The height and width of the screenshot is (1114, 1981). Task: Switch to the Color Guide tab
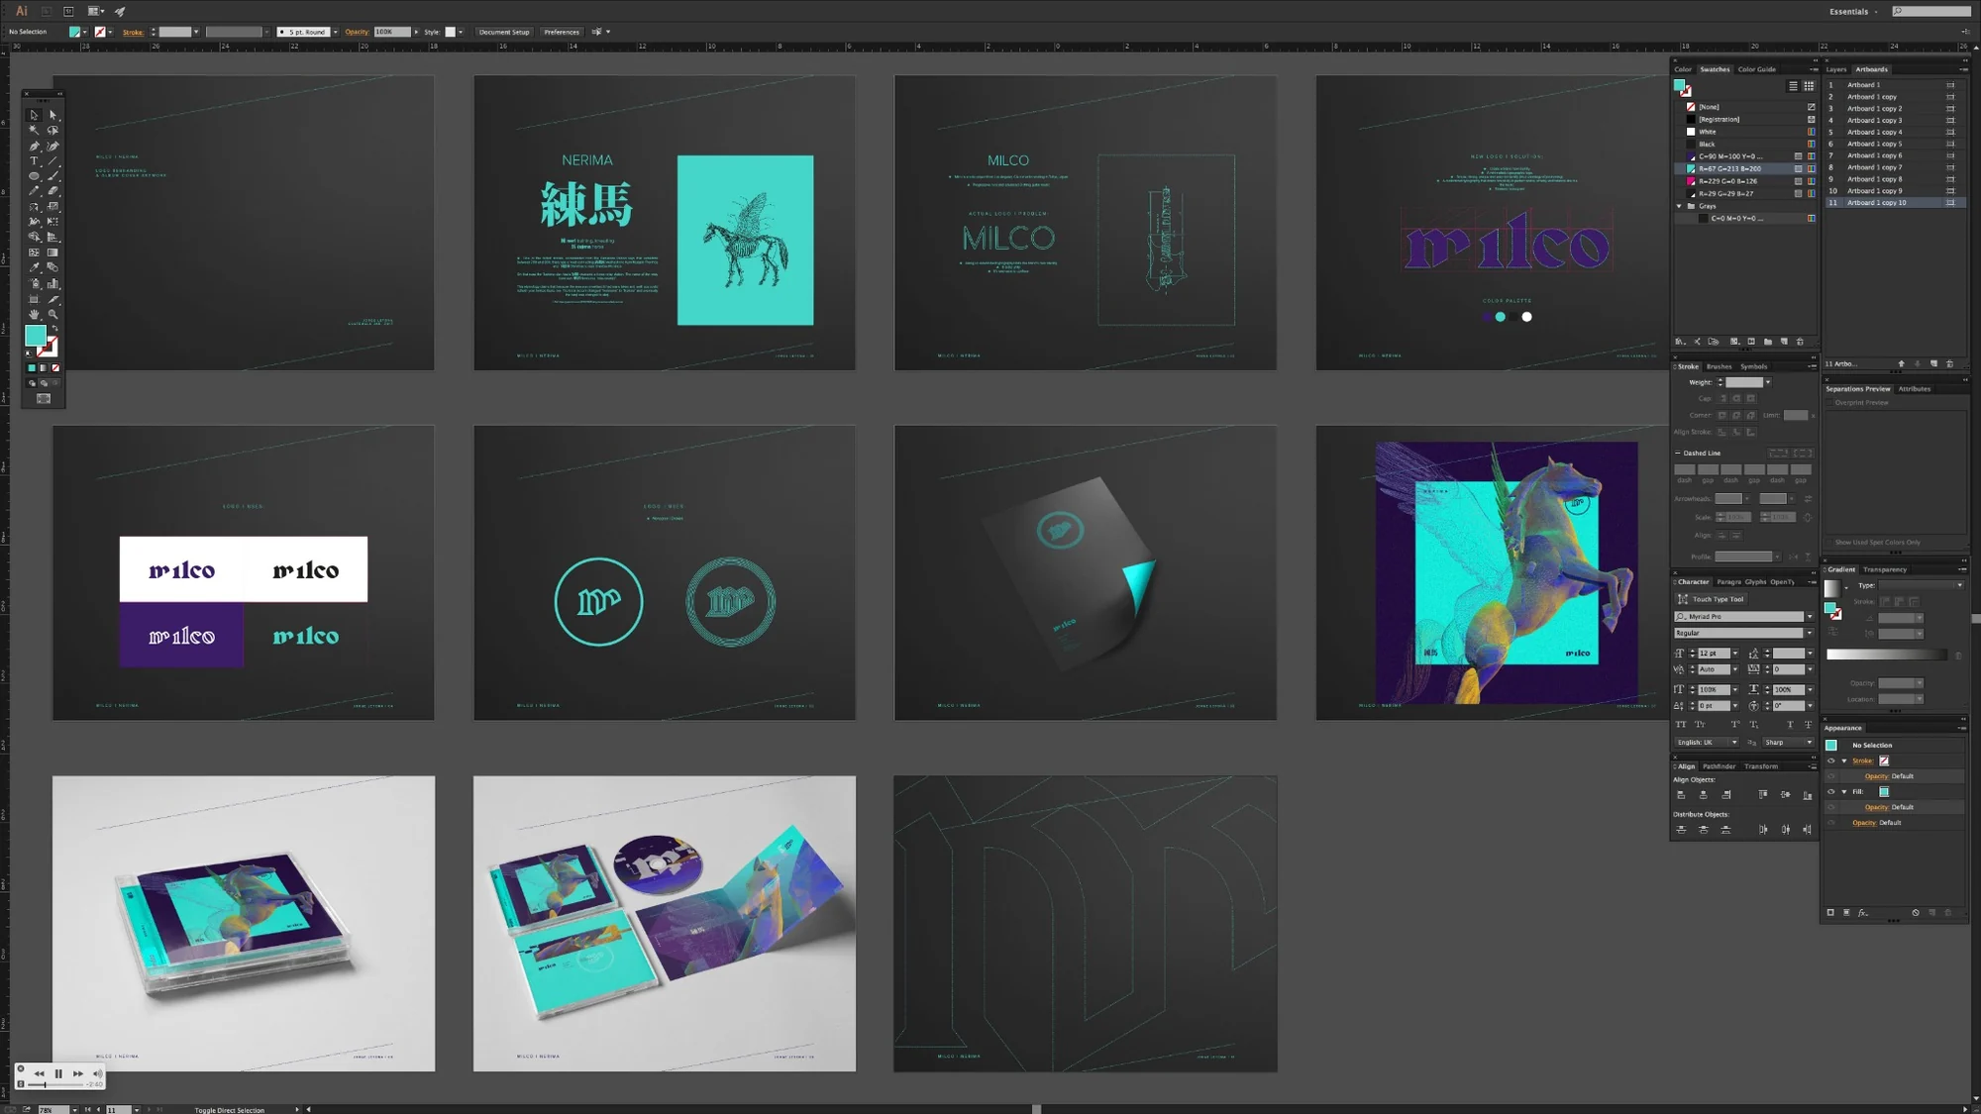pyautogui.click(x=1757, y=69)
